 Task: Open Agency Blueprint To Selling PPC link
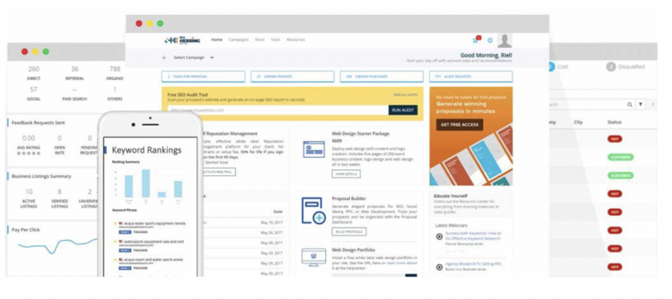tap(474, 264)
